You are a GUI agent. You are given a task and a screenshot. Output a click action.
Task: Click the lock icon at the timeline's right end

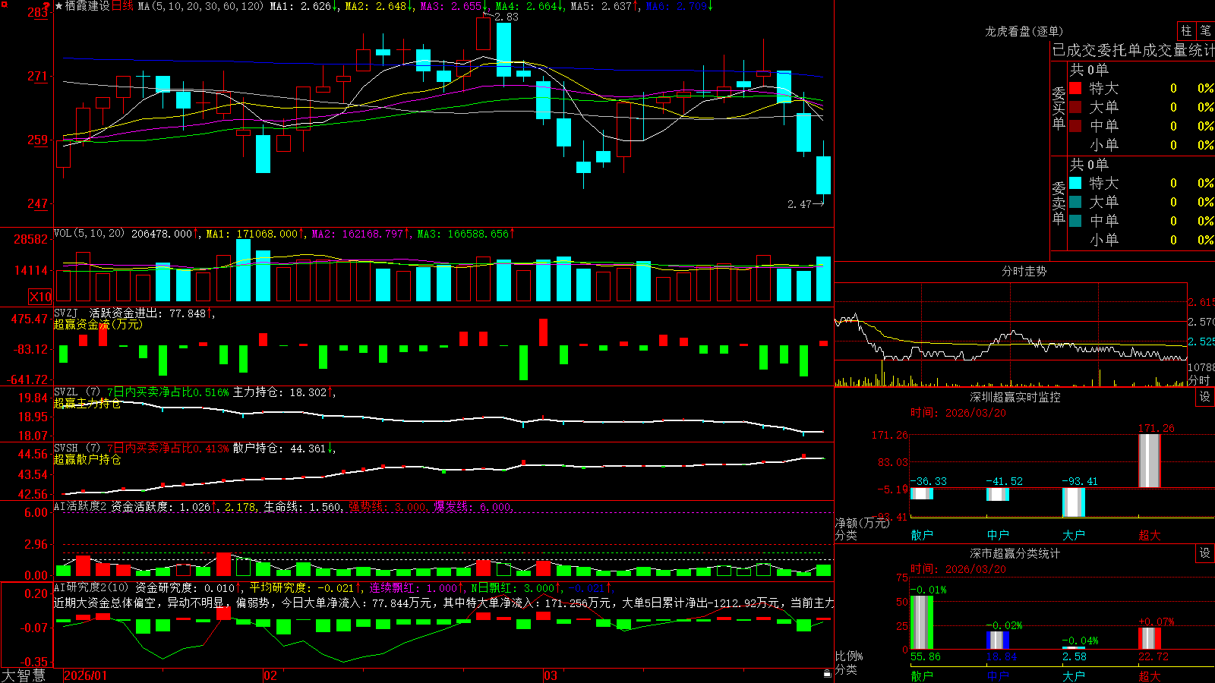pos(828,673)
